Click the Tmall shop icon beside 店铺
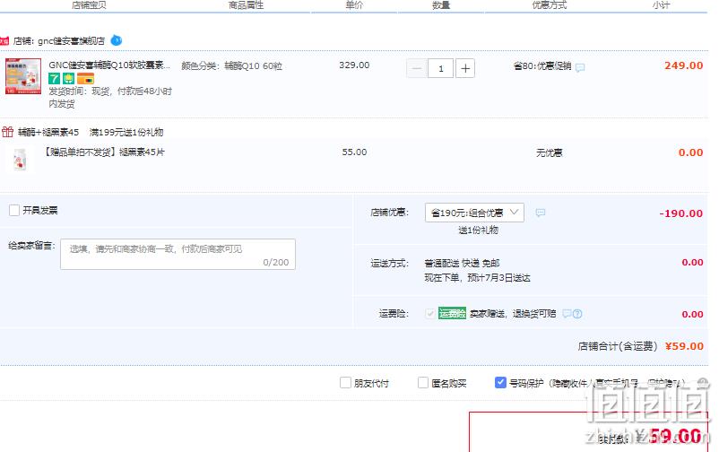This screenshot has height=452, width=719. (x=4, y=41)
